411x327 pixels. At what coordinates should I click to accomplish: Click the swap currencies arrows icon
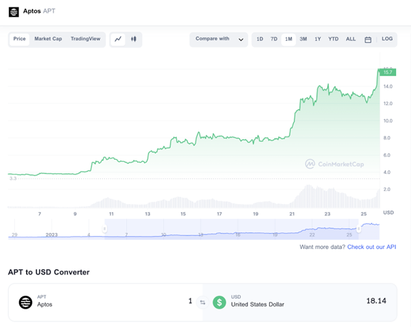(x=202, y=302)
